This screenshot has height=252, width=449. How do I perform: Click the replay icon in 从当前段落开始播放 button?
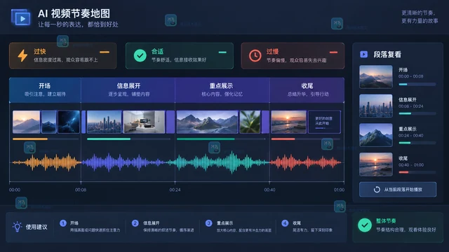pyautogui.click(x=377, y=190)
